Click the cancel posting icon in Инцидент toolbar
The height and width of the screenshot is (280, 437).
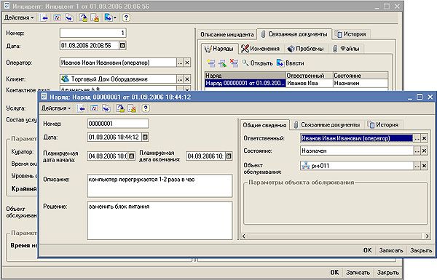[x=95, y=17]
